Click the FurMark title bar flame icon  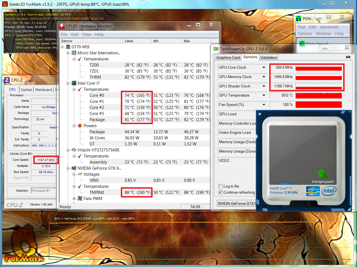coord(5,4)
